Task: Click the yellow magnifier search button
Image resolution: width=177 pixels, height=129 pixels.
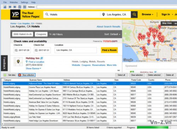Action: 134,14
